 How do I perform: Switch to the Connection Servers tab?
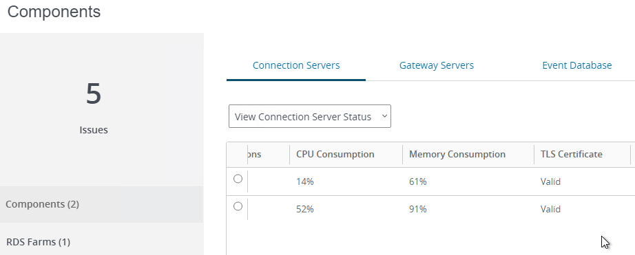(x=296, y=65)
